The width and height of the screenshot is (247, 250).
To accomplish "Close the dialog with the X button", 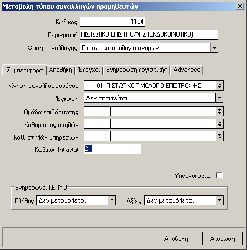I will pyautogui.click(x=240, y=6).
